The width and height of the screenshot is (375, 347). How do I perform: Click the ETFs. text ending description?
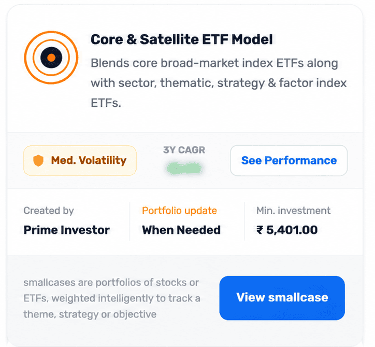click(x=106, y=103)
